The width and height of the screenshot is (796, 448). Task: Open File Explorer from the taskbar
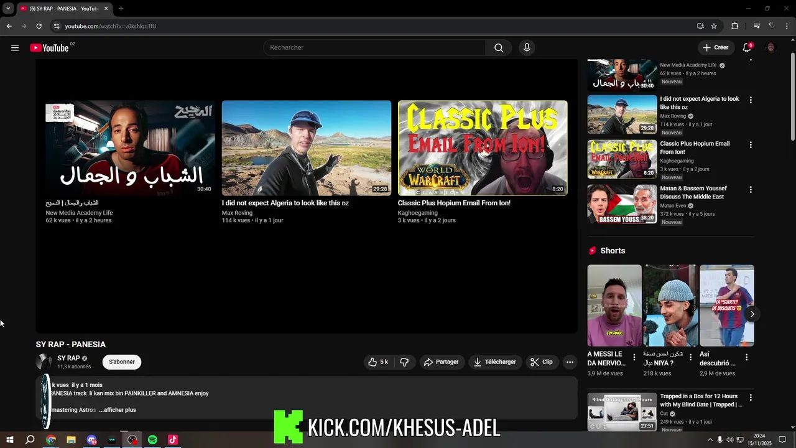[71, 440]
